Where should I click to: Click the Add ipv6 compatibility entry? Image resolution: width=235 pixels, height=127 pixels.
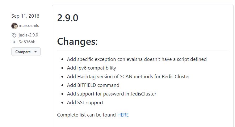coord(91,68)
